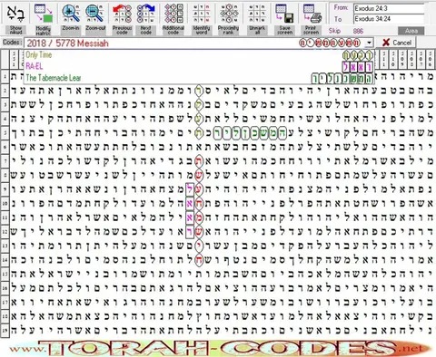Viewport: 436px width, 357px height.
Task: Click the Area button
Action: (411, 31)
